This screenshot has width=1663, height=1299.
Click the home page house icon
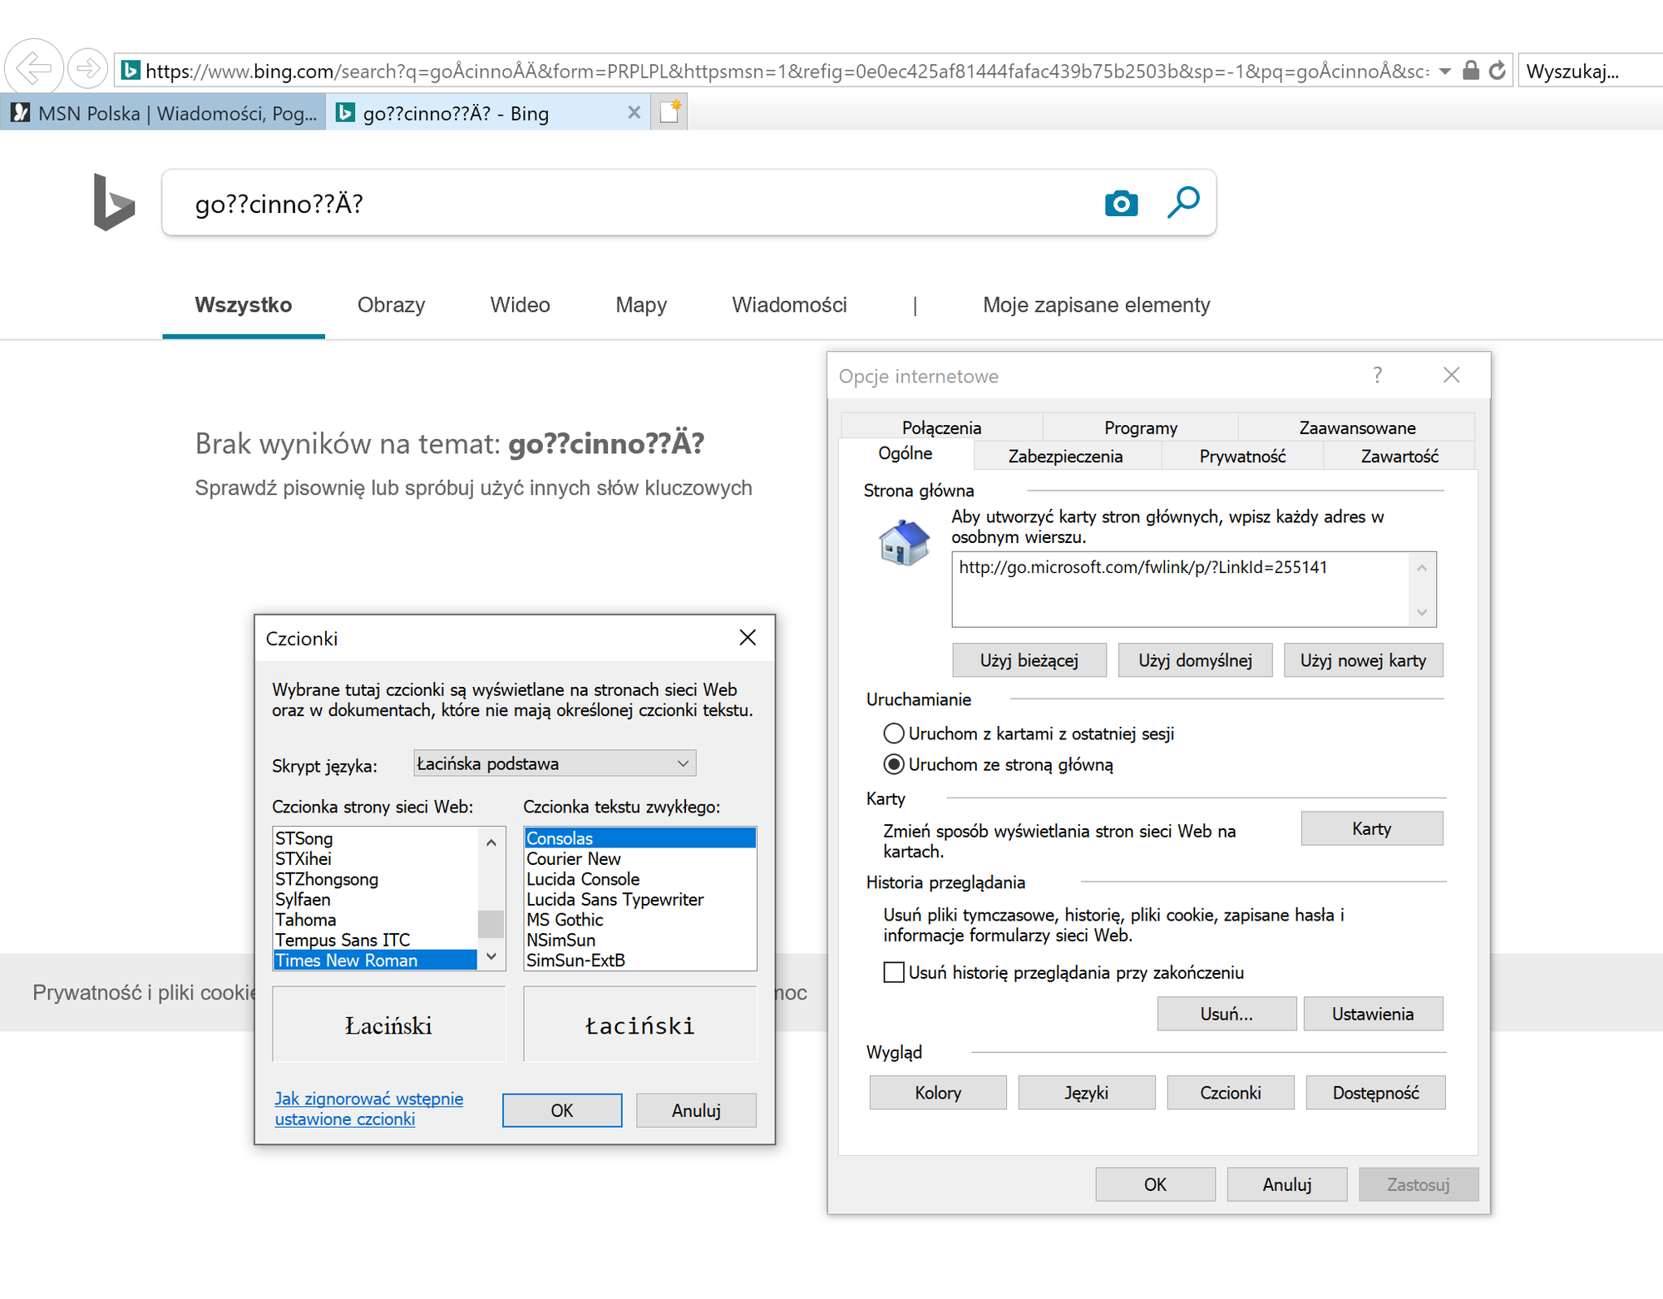(905, 542)
